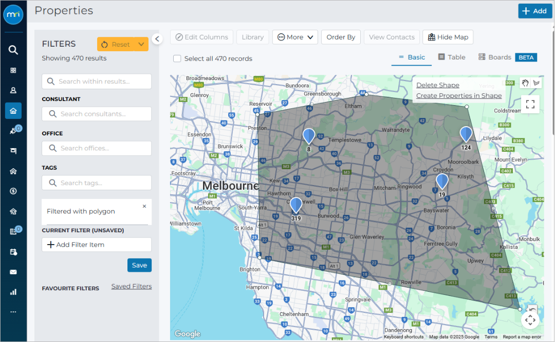Click the map pin labeled 319
555x342 pixels.
point(296,205)
